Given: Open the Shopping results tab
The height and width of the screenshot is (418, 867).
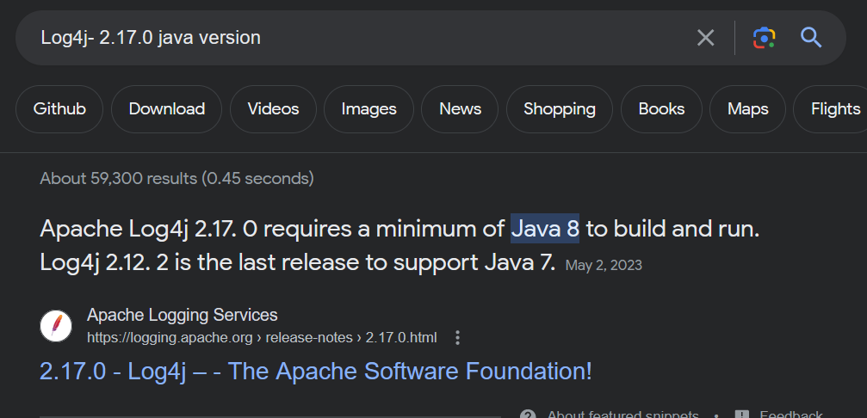Looking at the screenshot, I should [560, 109].
